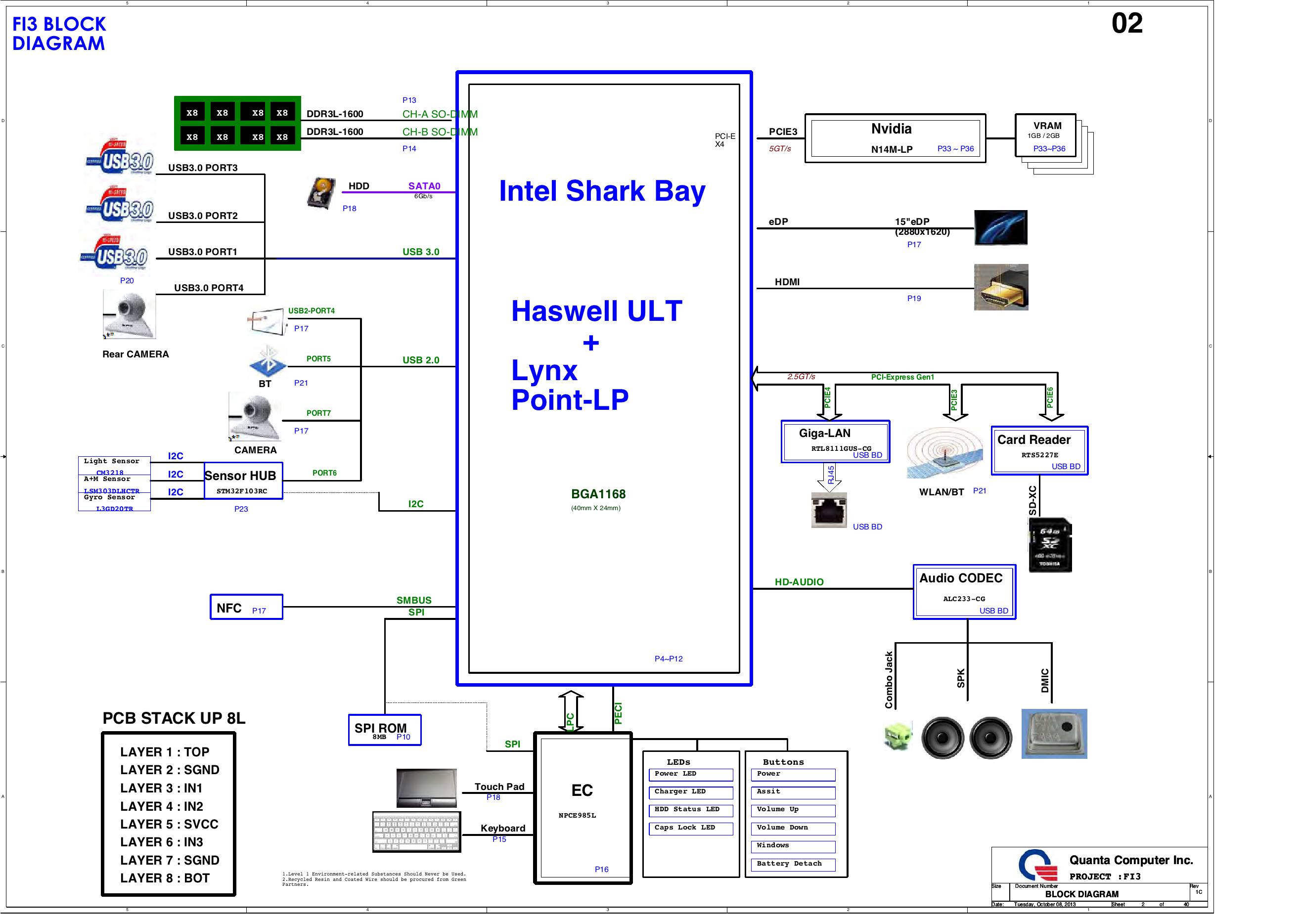
Task: Click the Quanta Computer logo
Action: click(x=1038, y=865)
